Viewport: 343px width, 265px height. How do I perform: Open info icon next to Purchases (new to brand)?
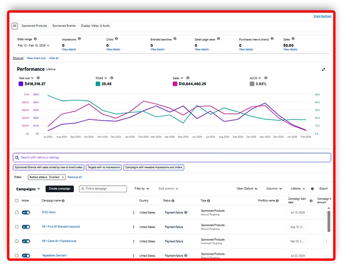tap(272, 39)
